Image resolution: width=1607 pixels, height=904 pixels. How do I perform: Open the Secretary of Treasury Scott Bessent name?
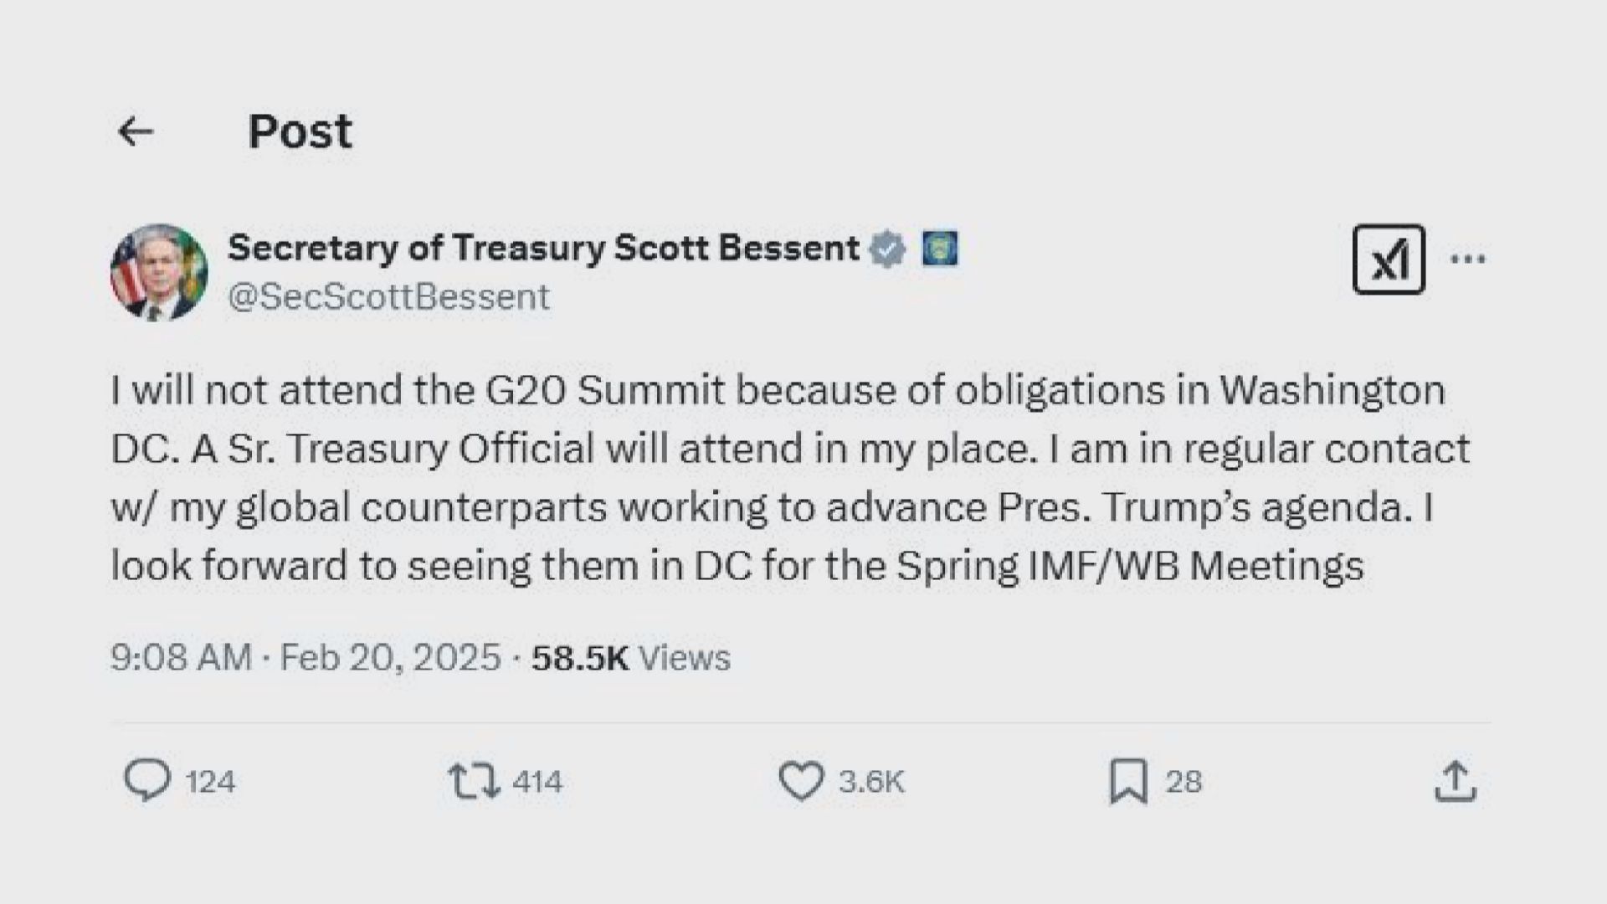pos(543,248)
